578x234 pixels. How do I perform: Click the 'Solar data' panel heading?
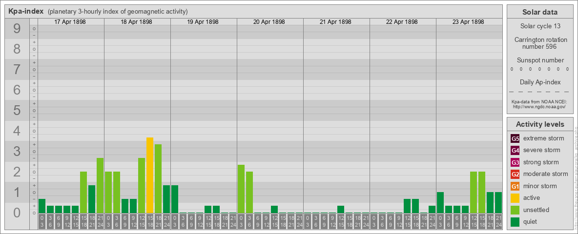[x=539, y=12]
